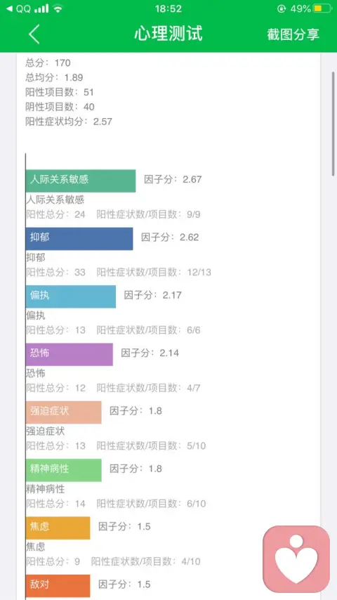The width and height of the screenshot is (337, 600).
Task: Select the 恐怖 purple bar
Action: [70, 354]
